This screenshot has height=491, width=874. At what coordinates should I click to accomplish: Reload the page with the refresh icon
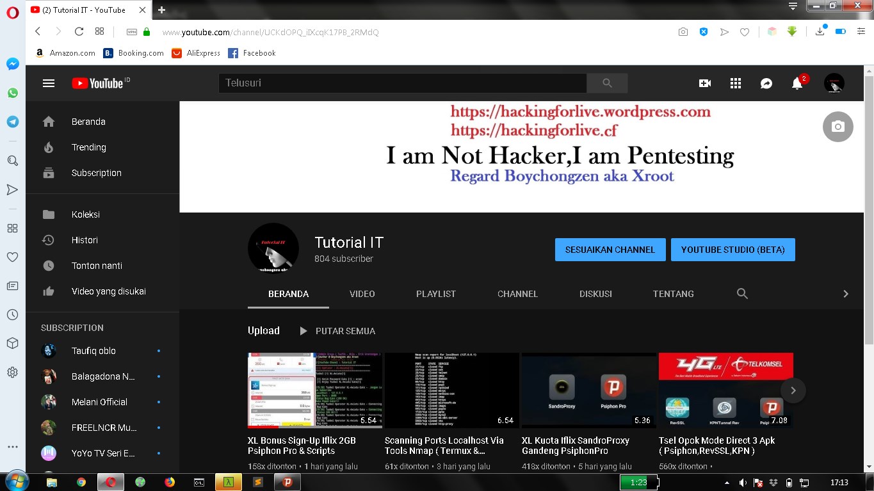(79, 31)
